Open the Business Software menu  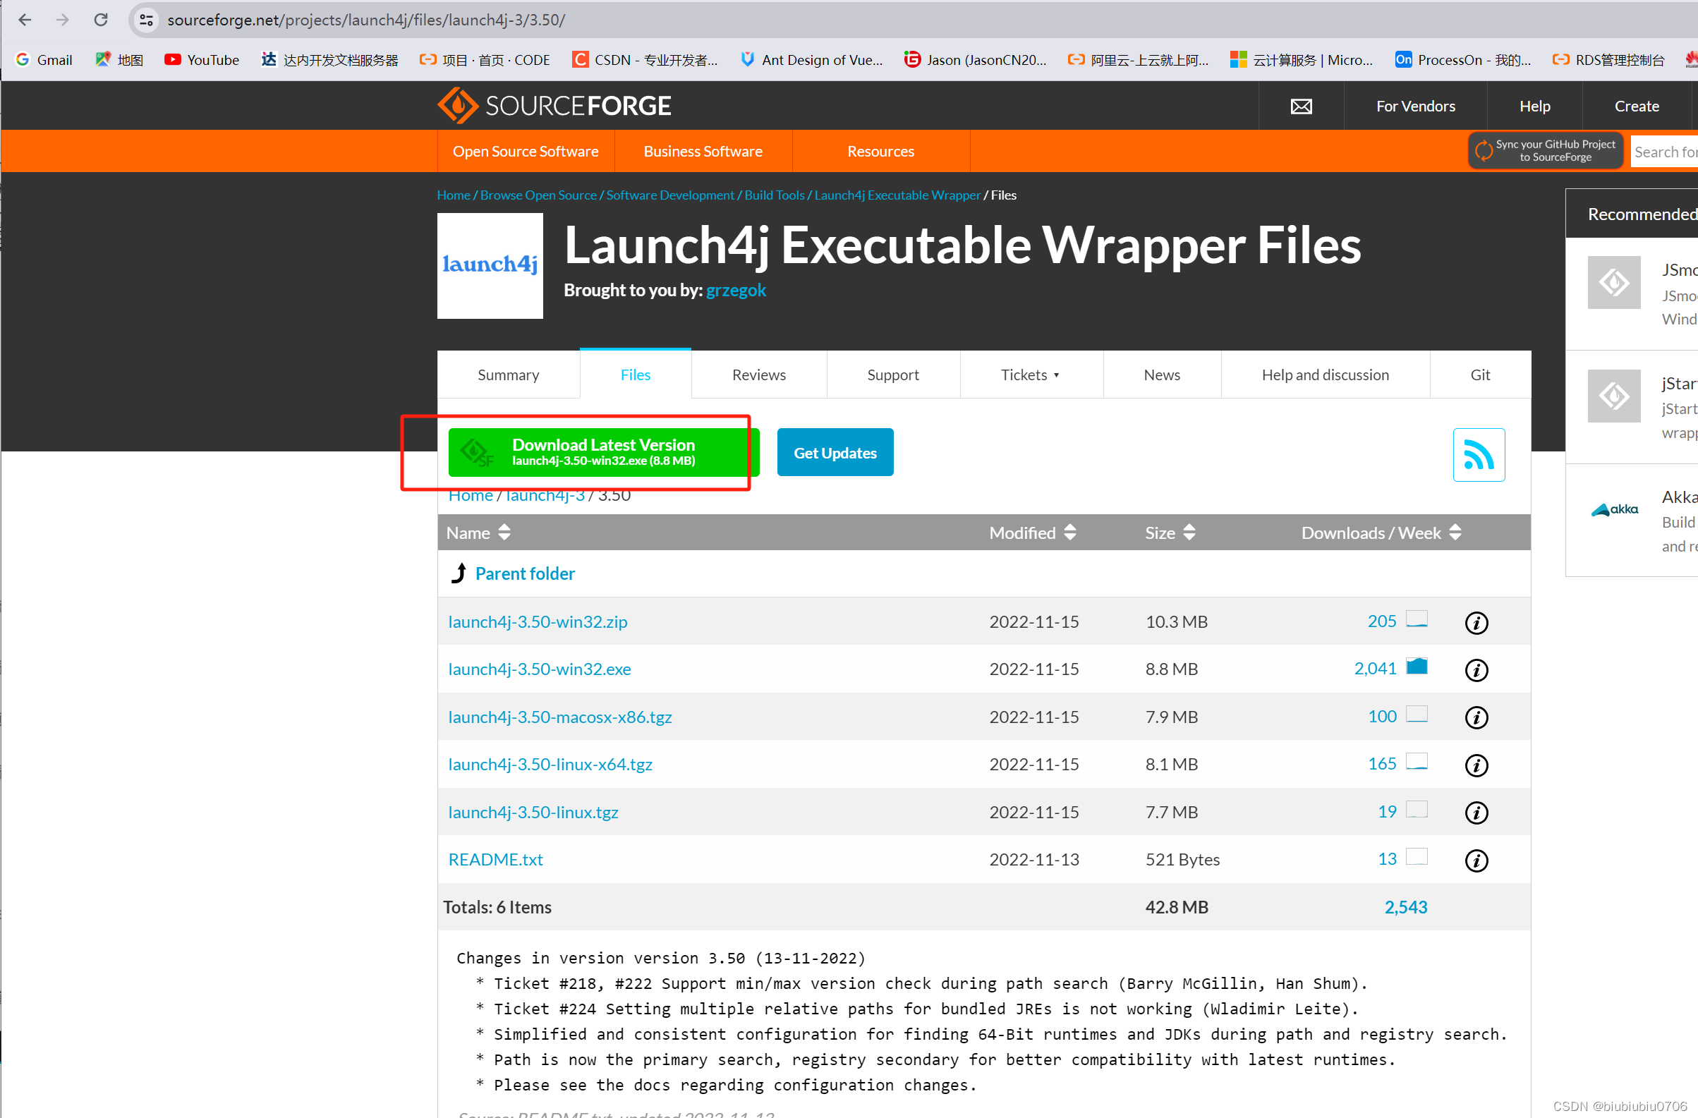703,151
